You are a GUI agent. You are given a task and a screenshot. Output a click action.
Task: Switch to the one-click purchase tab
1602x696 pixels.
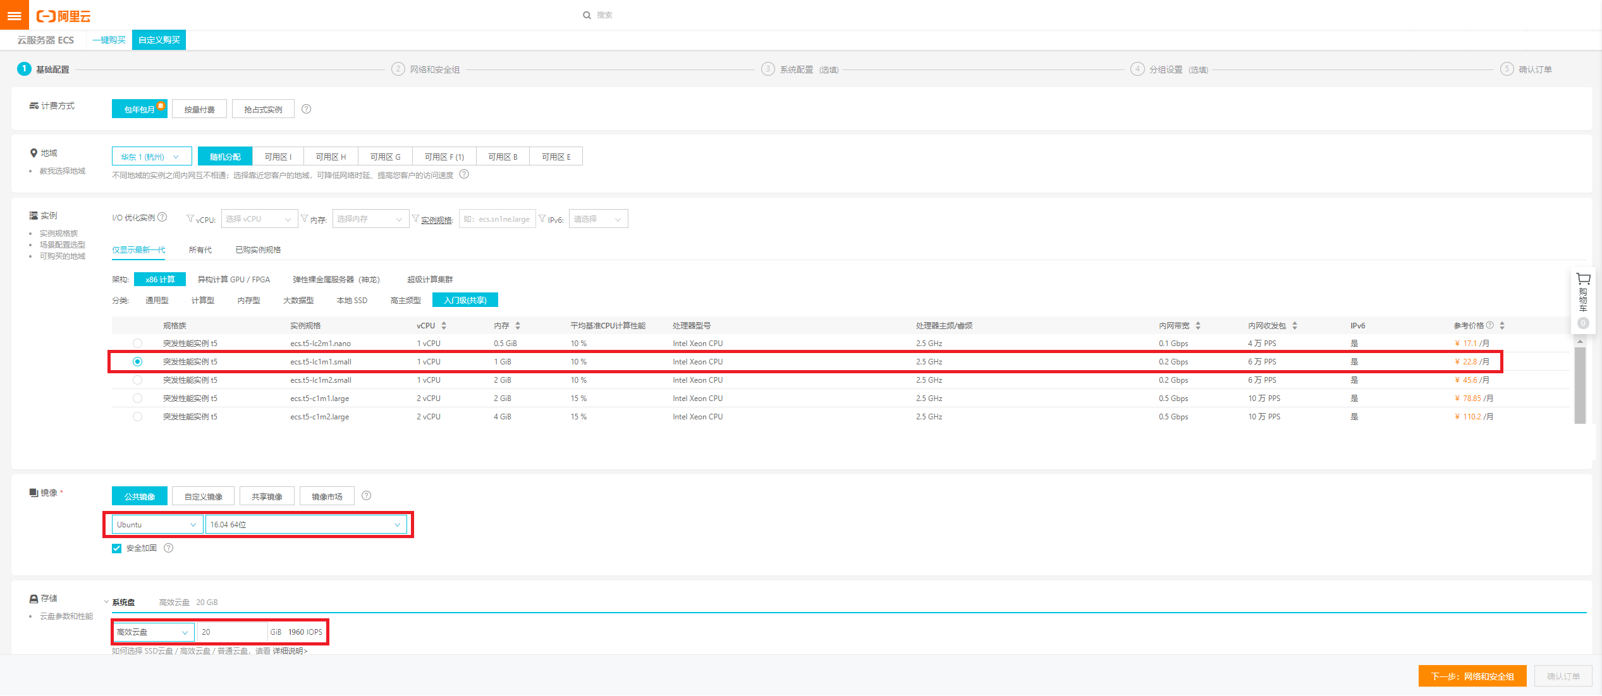109,40
